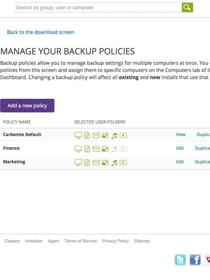Duplicate the Finance policy
The width and height of the screenshot is (210, 280).
[x=203, y=148]
